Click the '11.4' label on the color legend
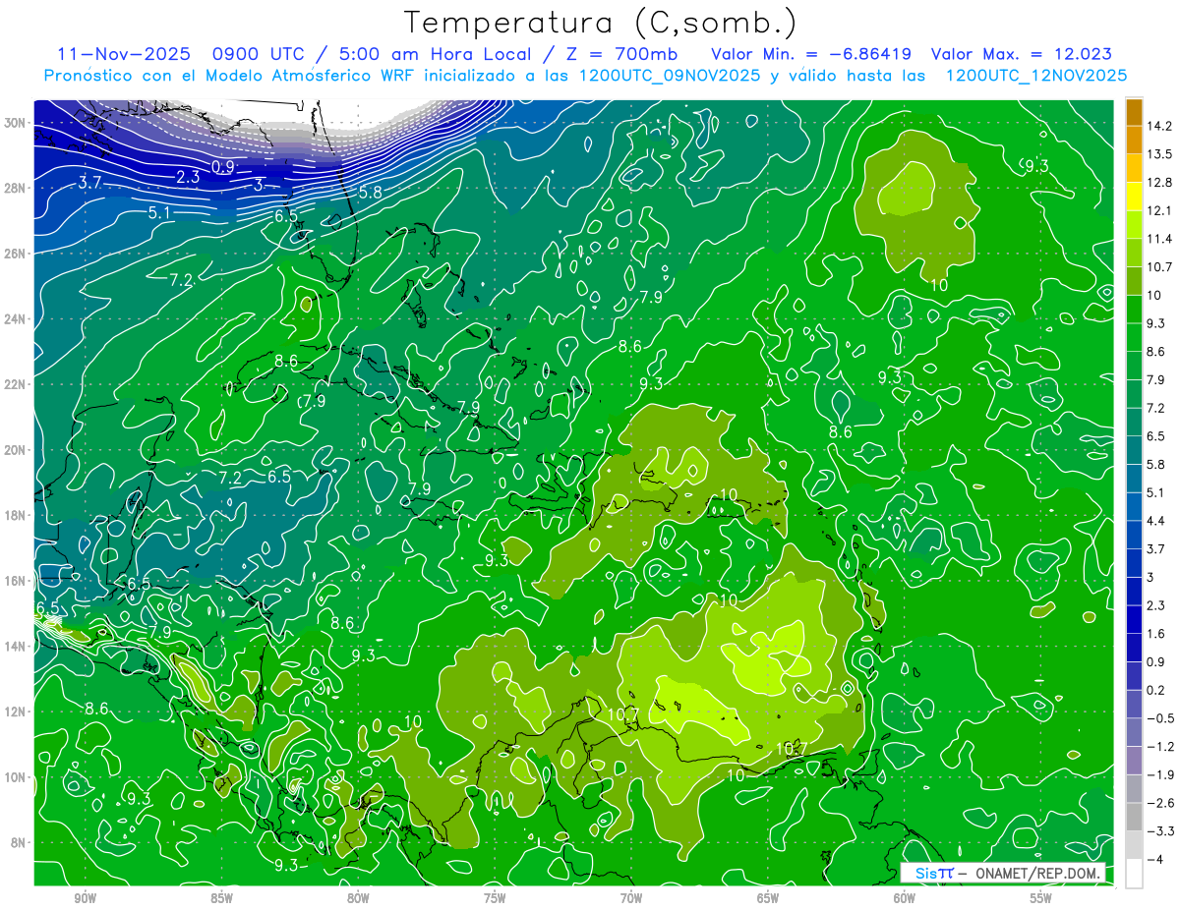 [1160, 239]
